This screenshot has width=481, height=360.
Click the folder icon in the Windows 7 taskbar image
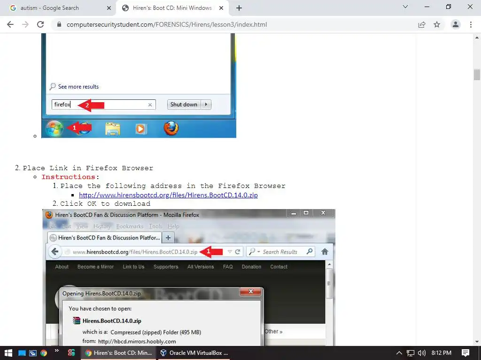113,128
